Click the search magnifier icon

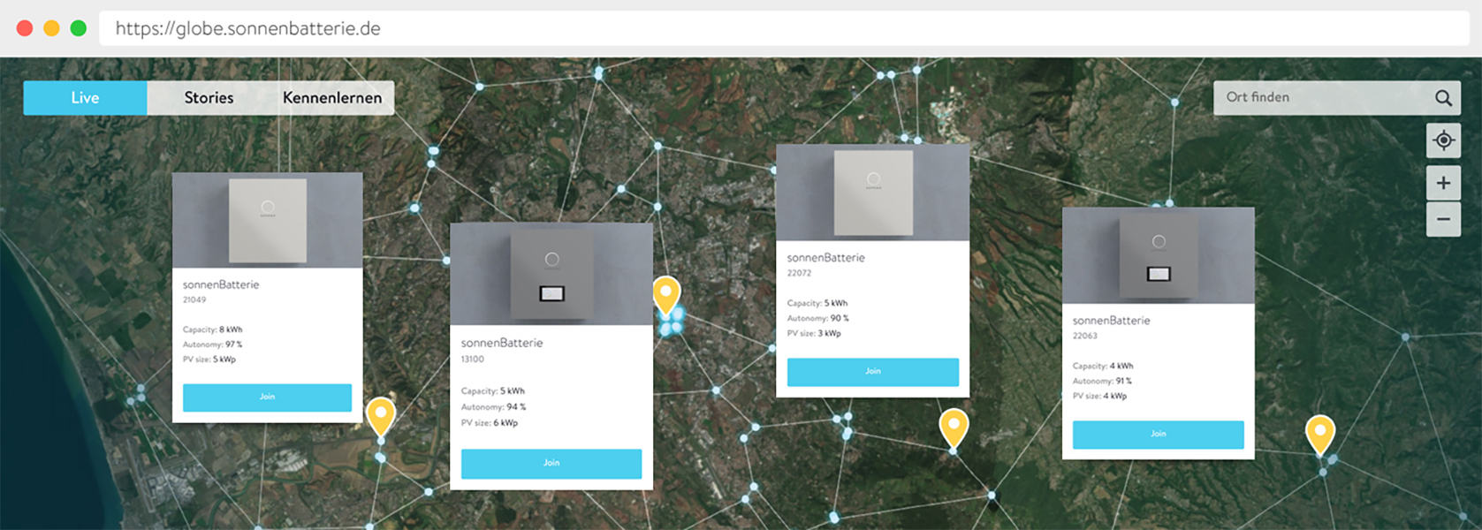(x=1443, y=98)
